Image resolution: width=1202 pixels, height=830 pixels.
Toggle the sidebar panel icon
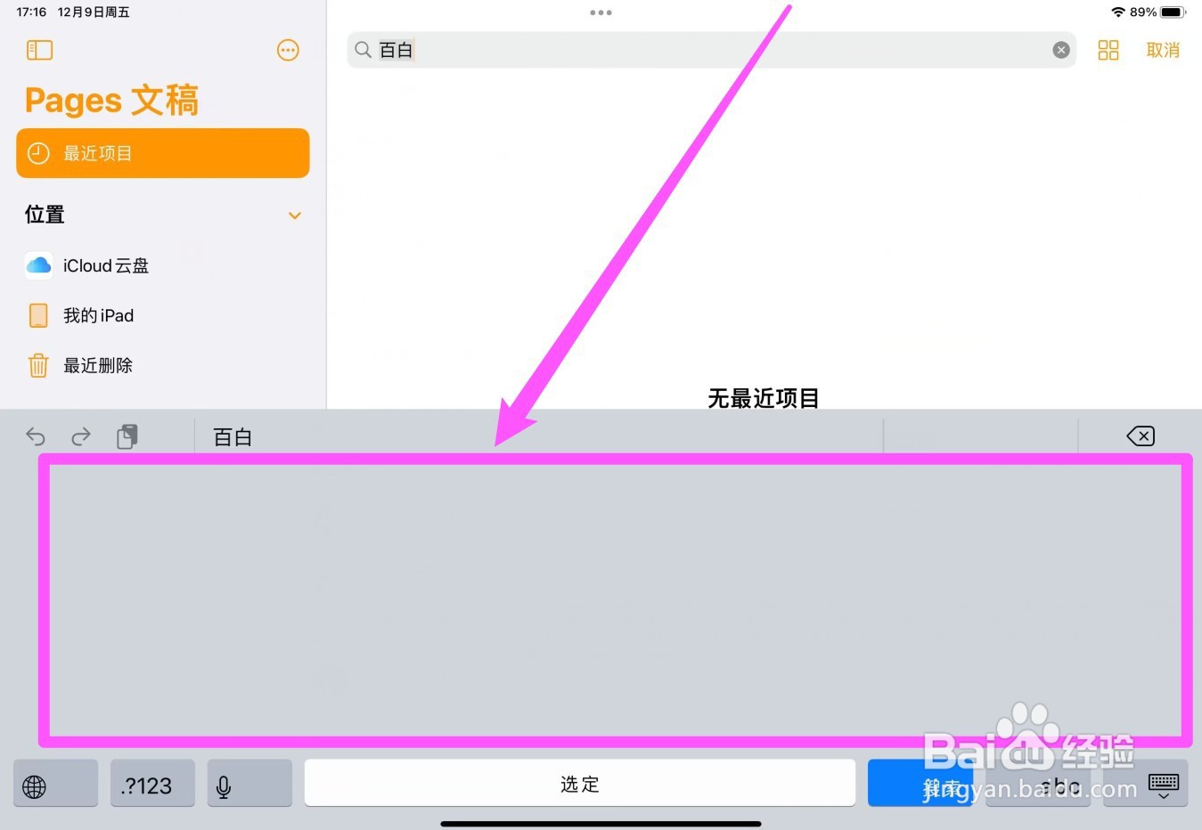pos(40,50)
